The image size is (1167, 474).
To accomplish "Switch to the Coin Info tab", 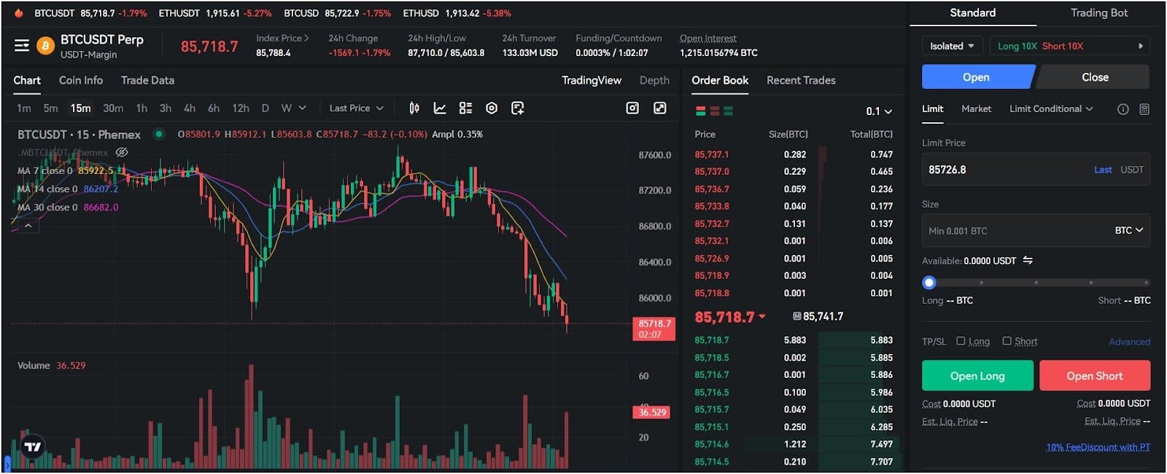I will tap(81, 80).
